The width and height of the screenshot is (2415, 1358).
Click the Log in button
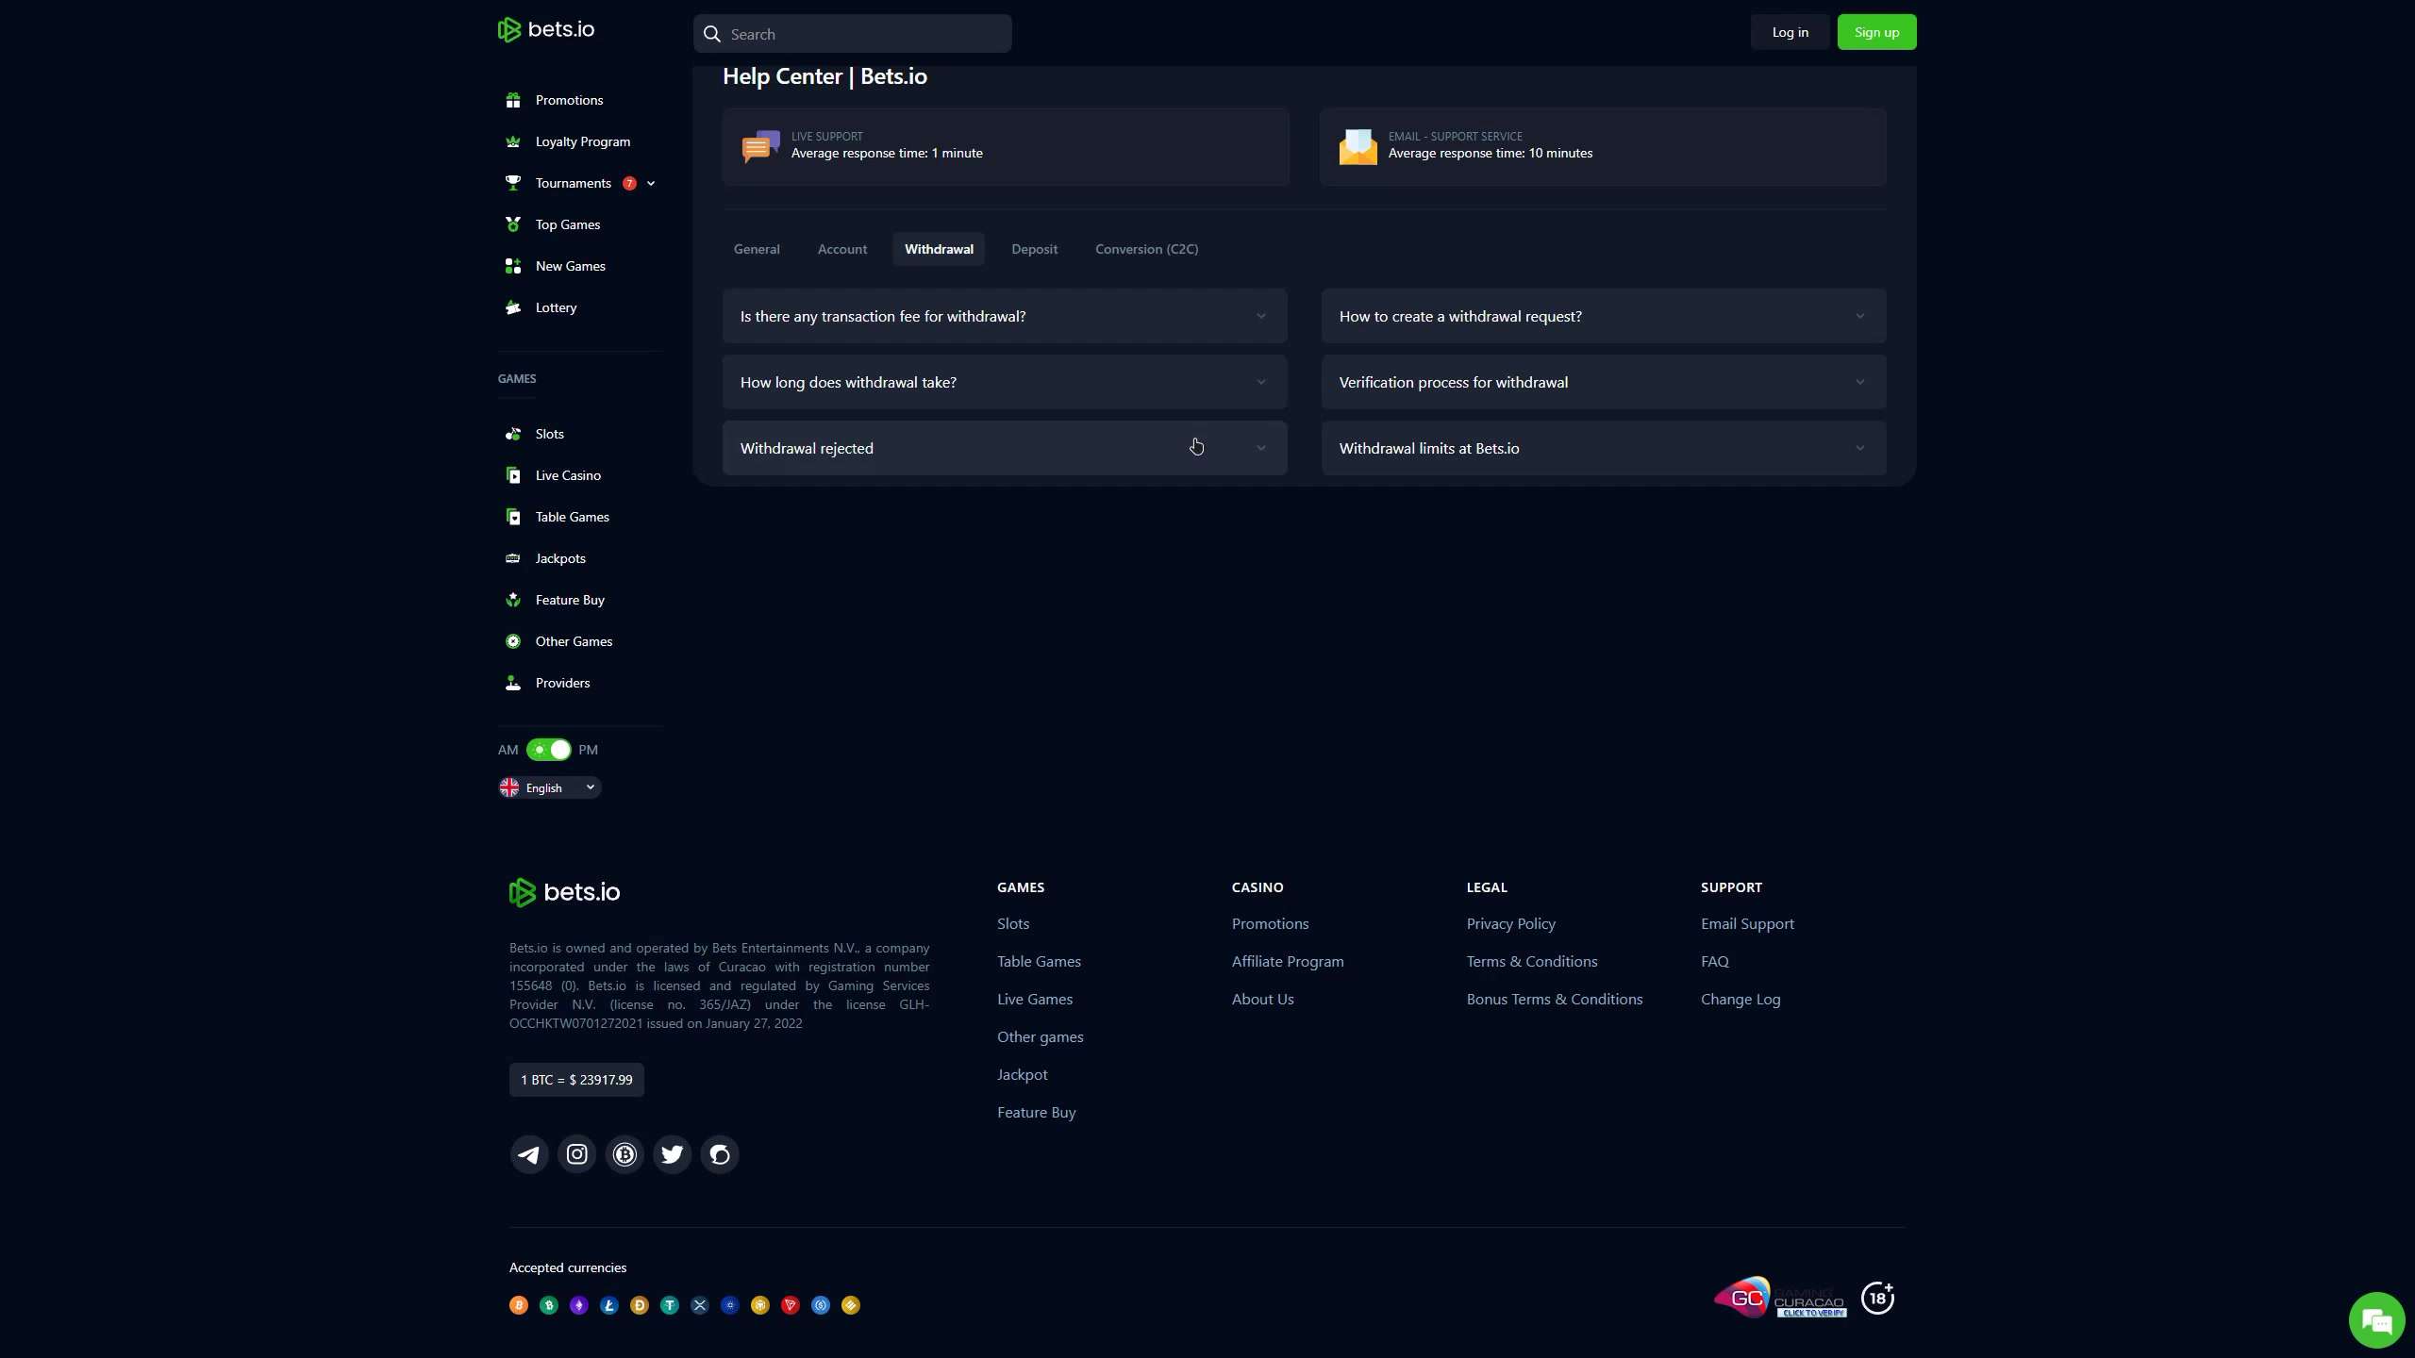1790,32
